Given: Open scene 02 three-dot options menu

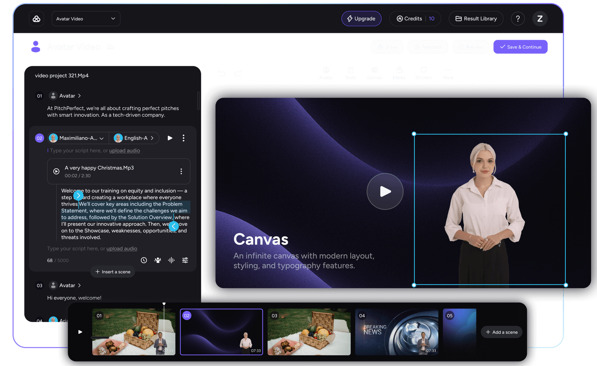Looking at the screenshot, I should (x=183, y=138).
